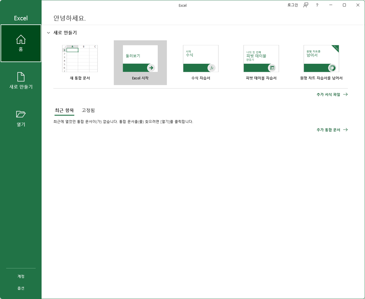
Task: Minimize the Excel window
Action: pyautogui.click(x=331, y=5)
